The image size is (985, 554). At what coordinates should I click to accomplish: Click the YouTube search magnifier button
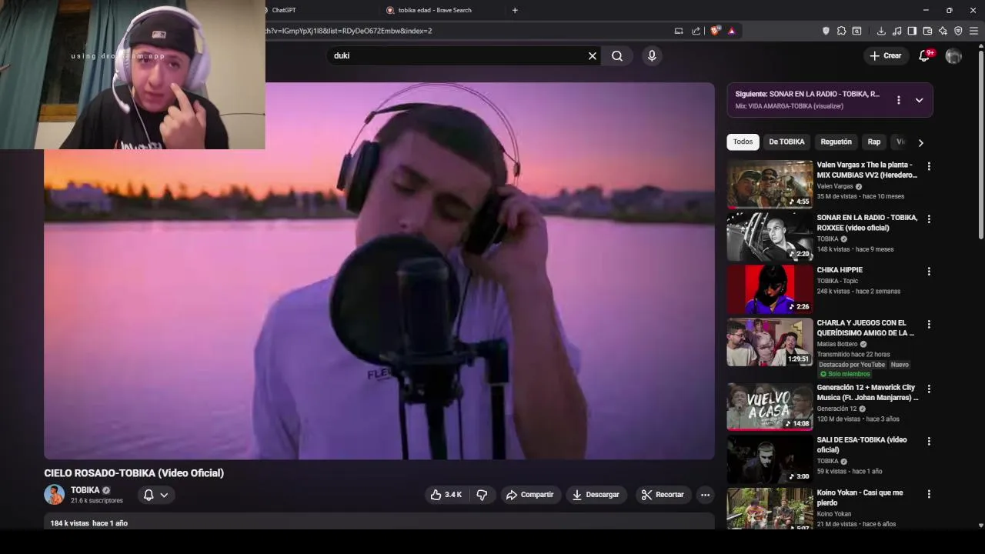point(617,56)
